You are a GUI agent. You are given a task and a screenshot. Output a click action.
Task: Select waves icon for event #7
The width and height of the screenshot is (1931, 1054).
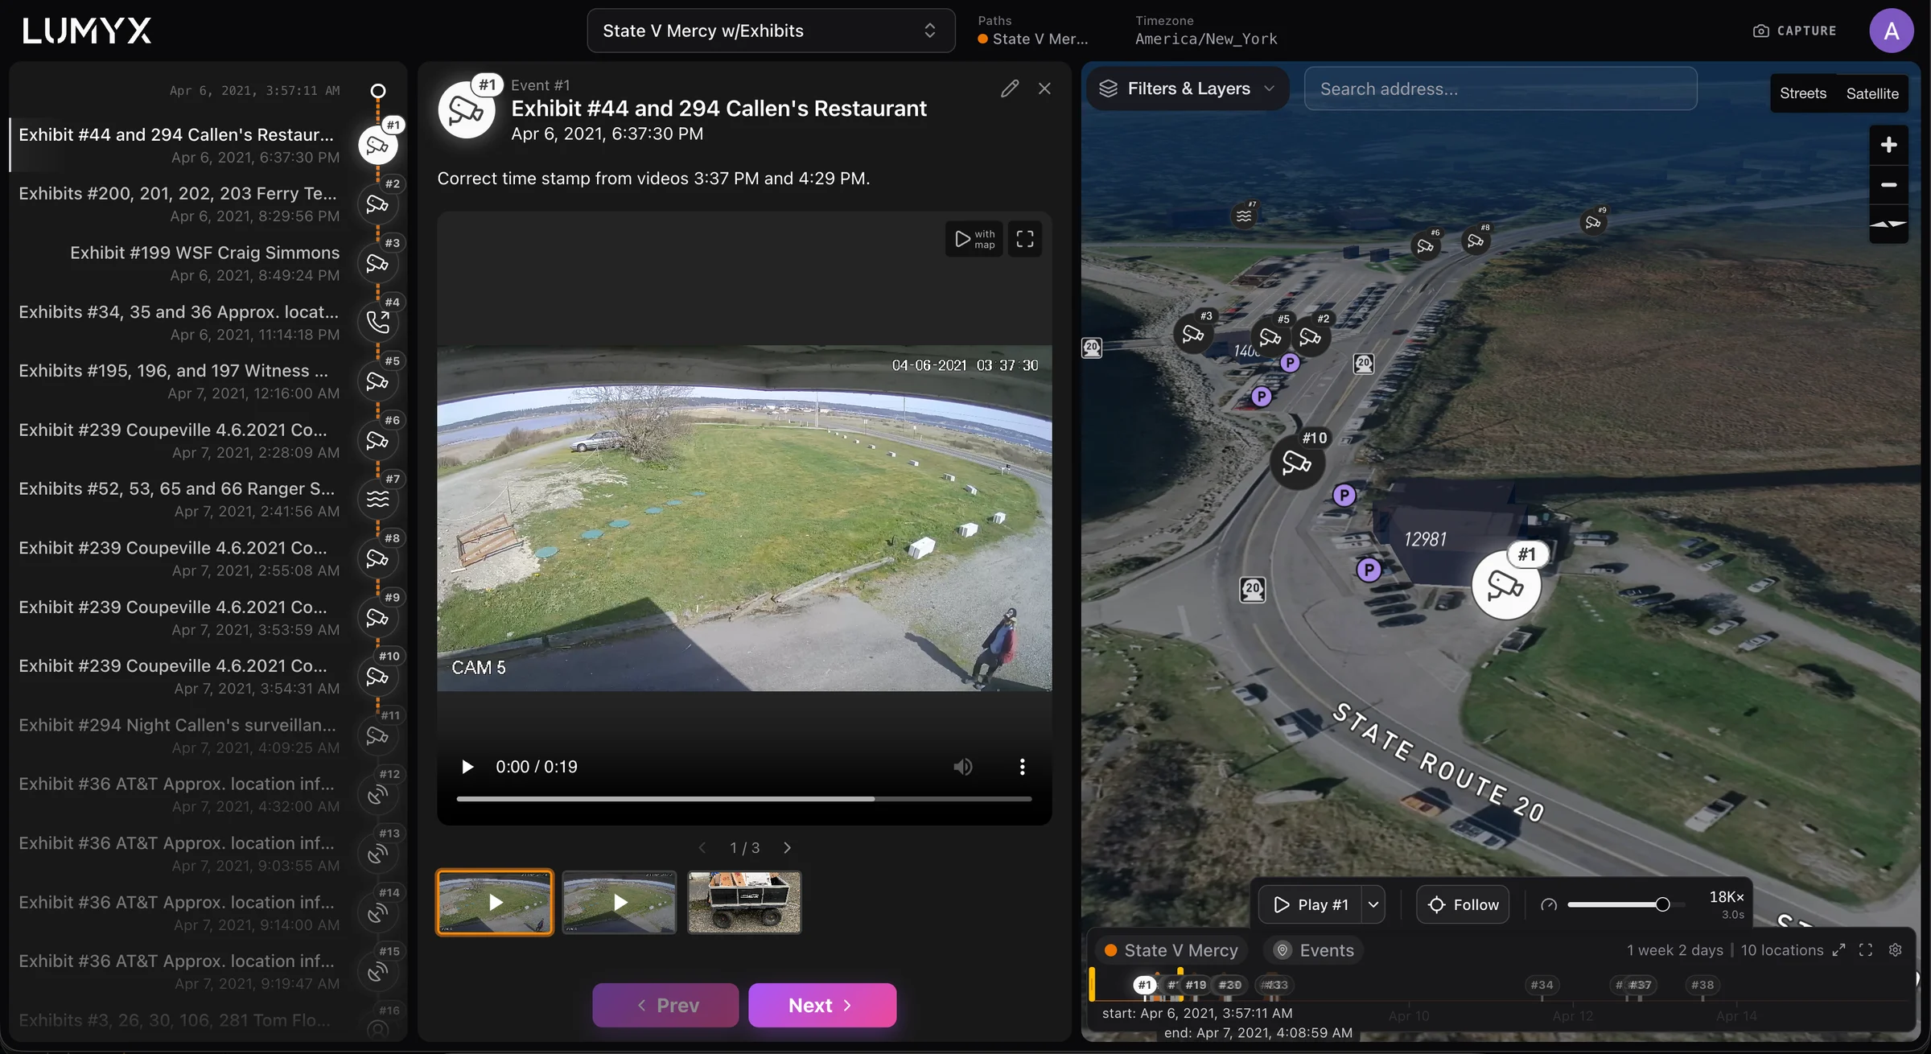(377, 499)
